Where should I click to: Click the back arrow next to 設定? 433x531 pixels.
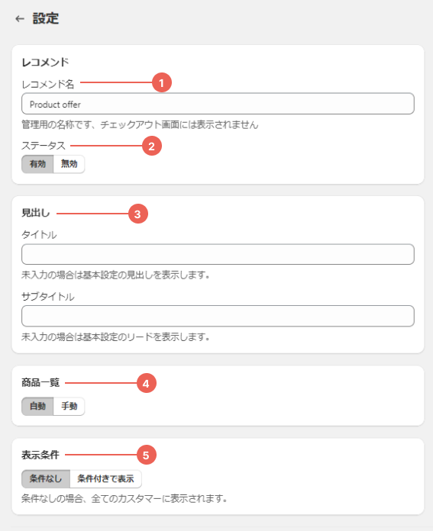tap(20, 18)
